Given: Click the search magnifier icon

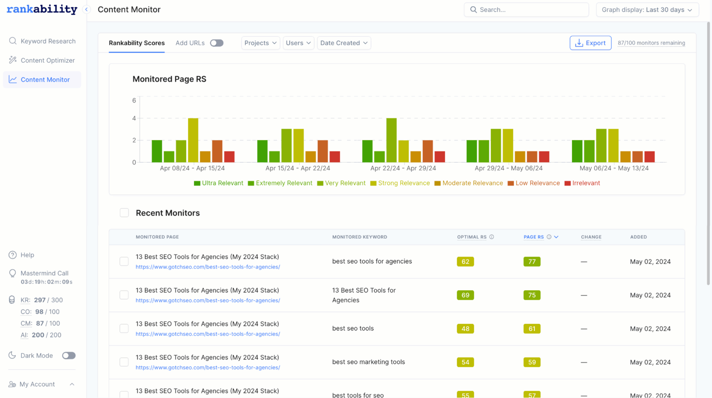Looking at the screenshot, I should (473, 10).
